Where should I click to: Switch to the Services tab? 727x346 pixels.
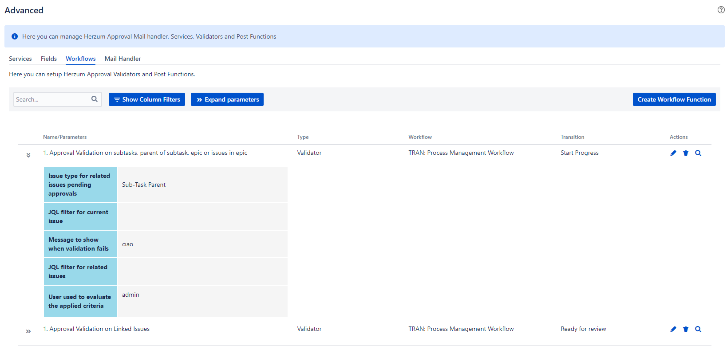tap(20, 59)
